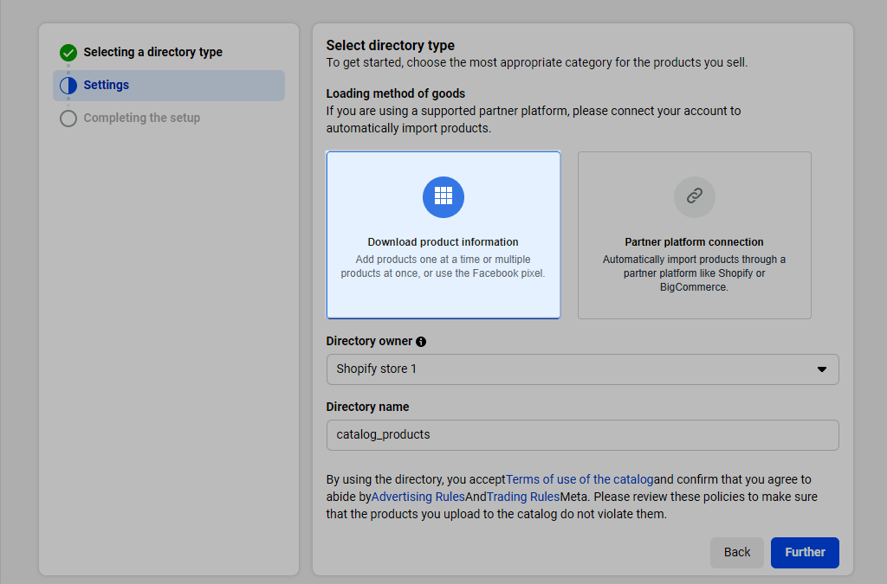Click the Back button
Viewport: 887px width, 584px height.
(737, 553)
